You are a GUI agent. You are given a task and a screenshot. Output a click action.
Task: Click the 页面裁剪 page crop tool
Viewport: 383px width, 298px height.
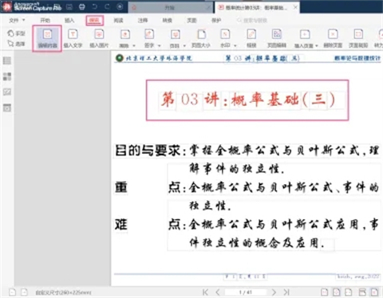coord(358,38)
